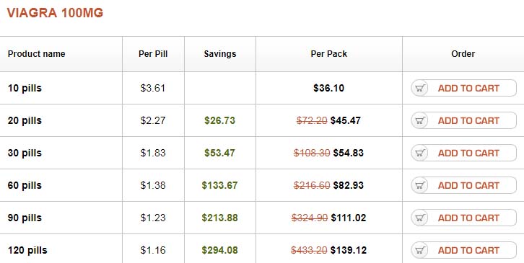Click cart icon for 90 pills row

point(420,218)
